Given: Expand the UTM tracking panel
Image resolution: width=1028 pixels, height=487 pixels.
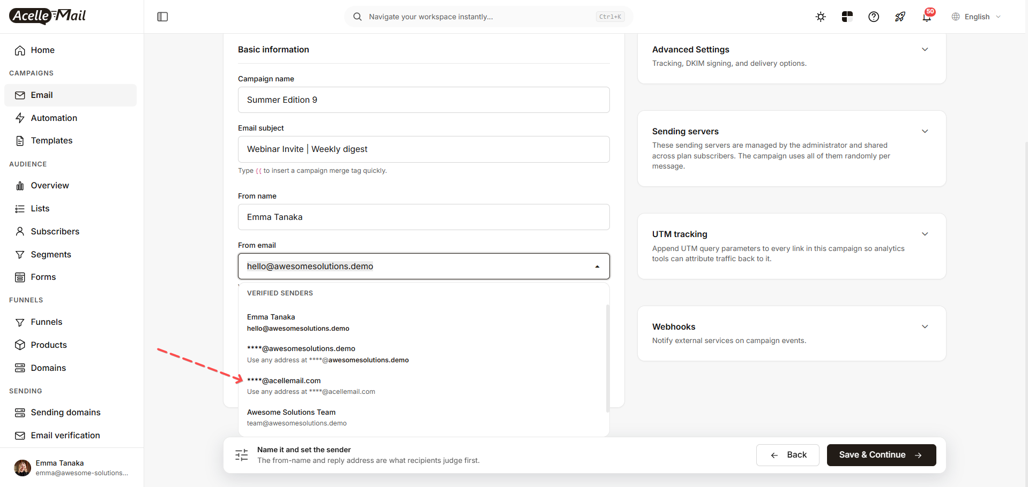Looking at the screenshot, I should pyautogui.click(x=925, y=234).
